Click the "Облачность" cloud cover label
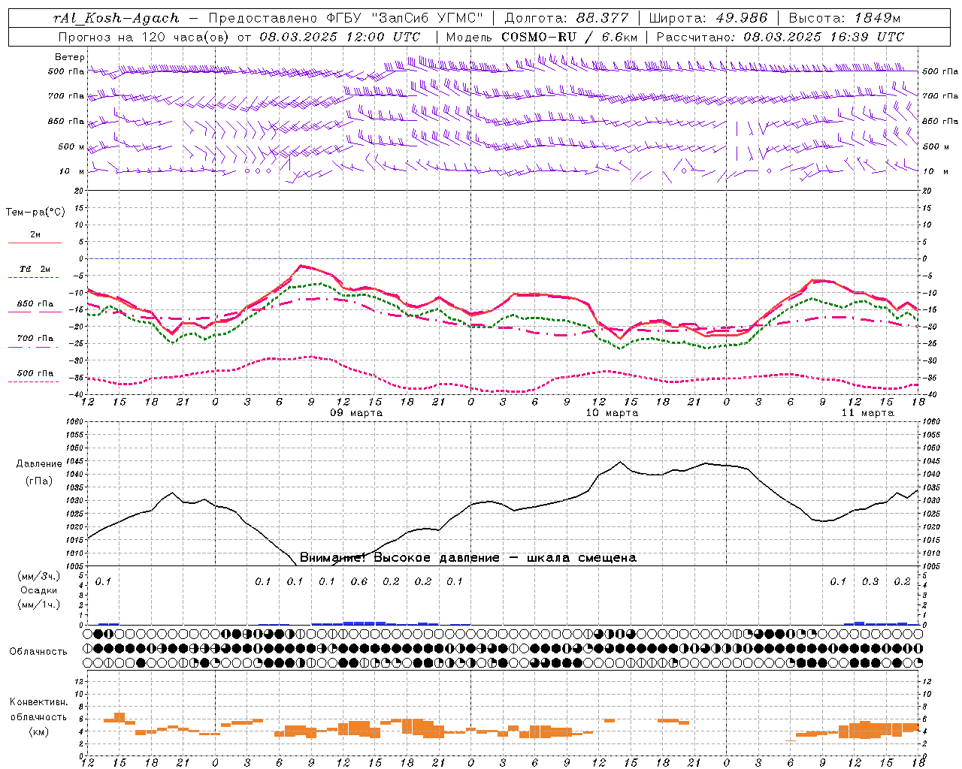Image resolution: width=962 pixels, height=769 pixels. (x=38, y=652)
